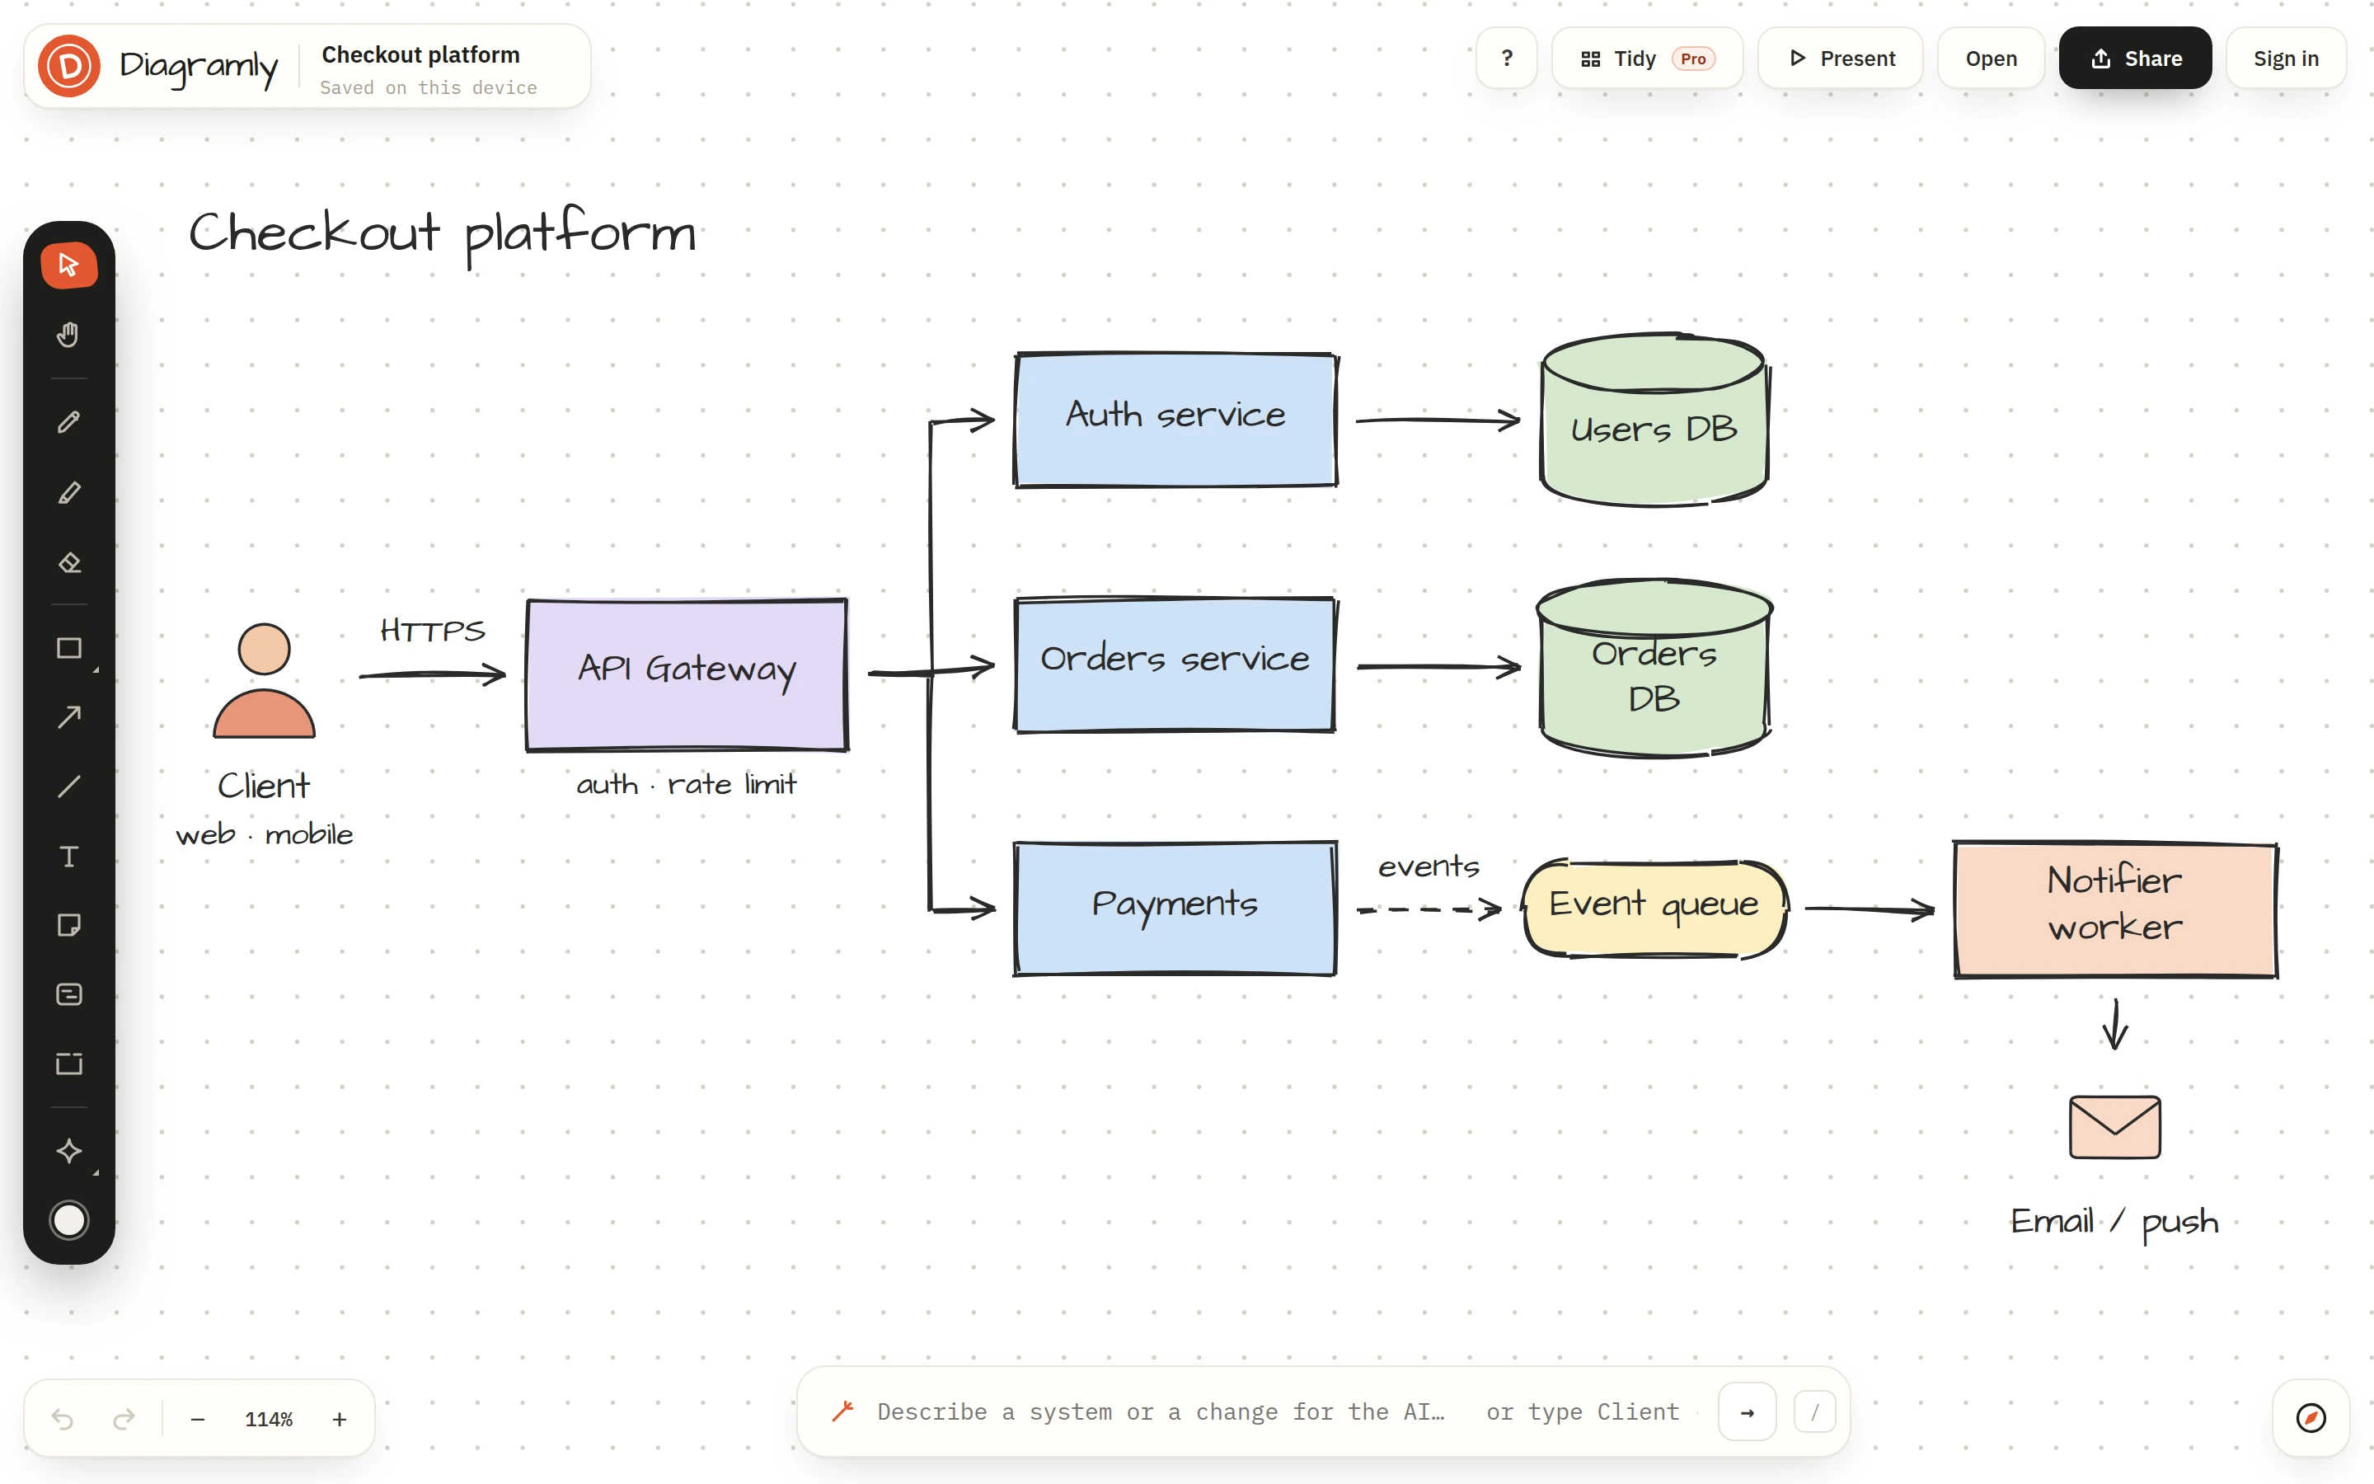Viewport: 2374px width, 1484px height.
Task: Select the Auth service box
Action: 1175,419
